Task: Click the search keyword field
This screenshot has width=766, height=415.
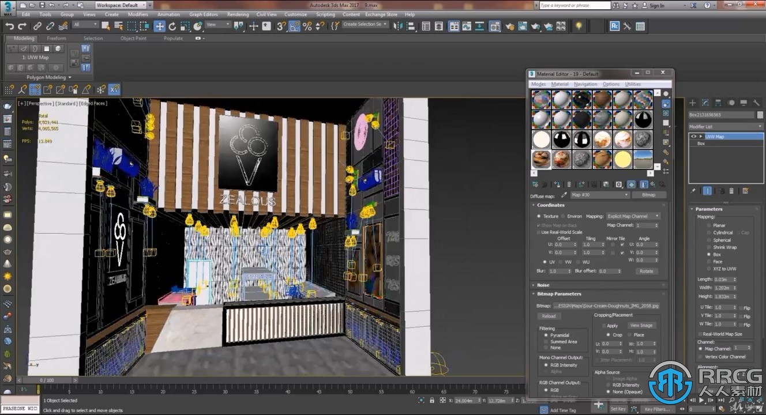Action: [574, 5]
